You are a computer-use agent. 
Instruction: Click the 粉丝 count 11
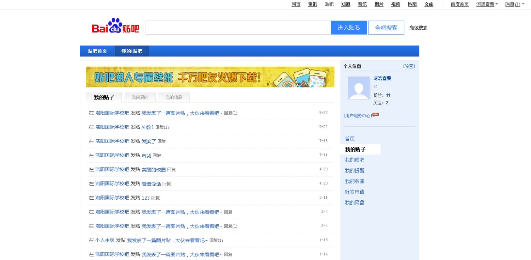tap(388, 95)
